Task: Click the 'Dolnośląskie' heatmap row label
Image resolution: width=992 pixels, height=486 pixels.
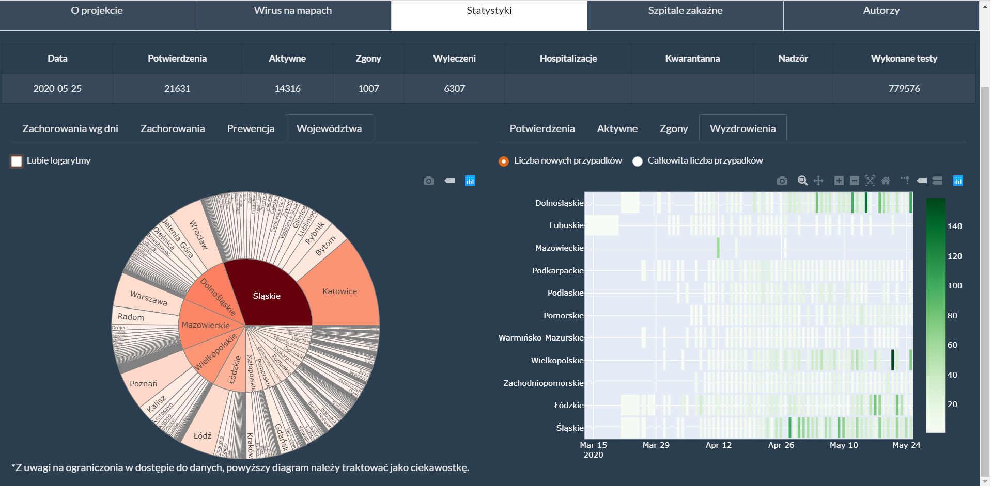Action: (560, 203)
